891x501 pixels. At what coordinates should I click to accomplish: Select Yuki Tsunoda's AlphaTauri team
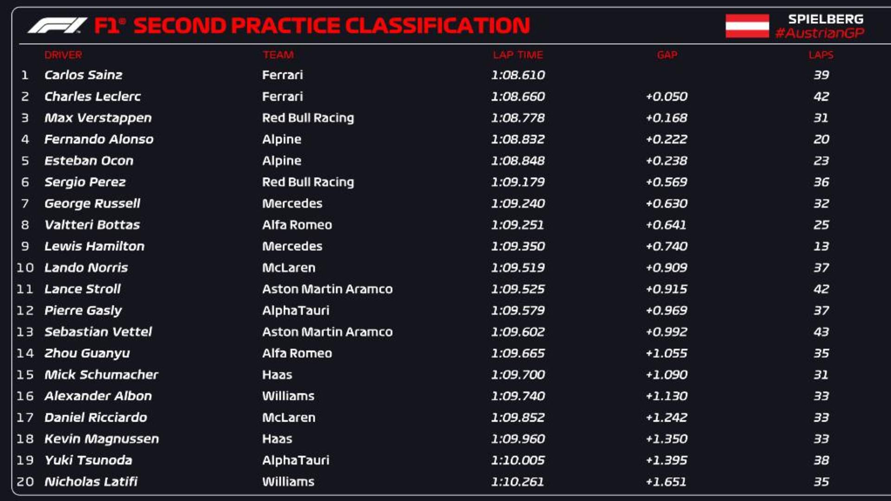pos(296,460)
